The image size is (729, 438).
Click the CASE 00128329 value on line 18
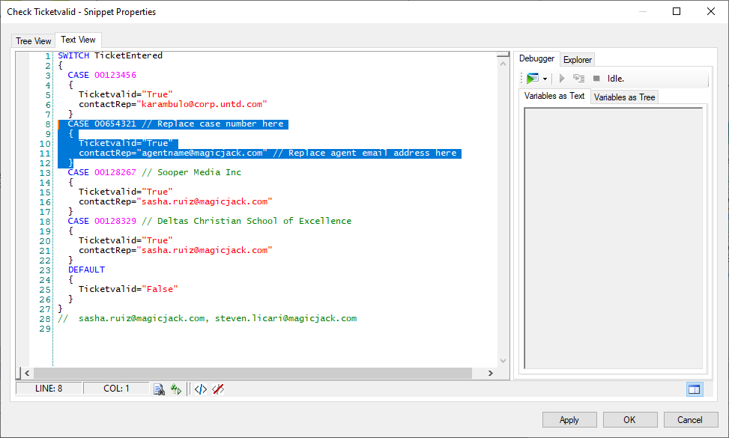tap(115, 221)
